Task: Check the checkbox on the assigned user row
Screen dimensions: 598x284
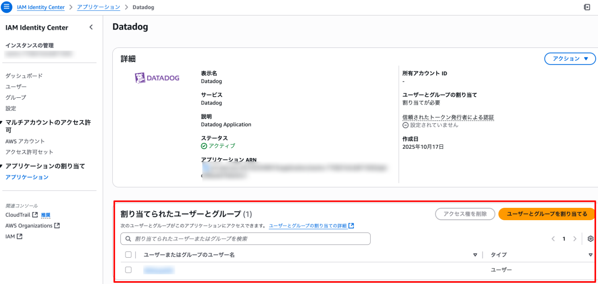Action: tap(128, 270)
